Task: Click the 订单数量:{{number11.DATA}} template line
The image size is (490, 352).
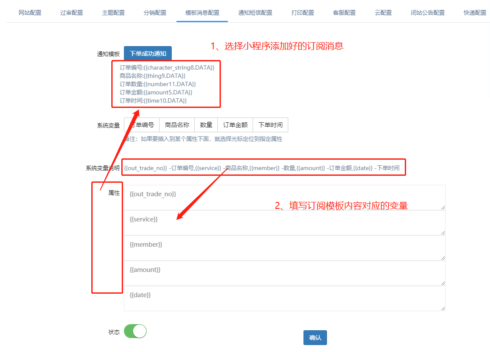Action: [157, 84]
